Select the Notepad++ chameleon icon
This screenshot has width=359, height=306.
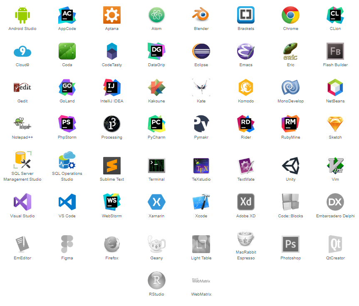[x=22, y=124]
